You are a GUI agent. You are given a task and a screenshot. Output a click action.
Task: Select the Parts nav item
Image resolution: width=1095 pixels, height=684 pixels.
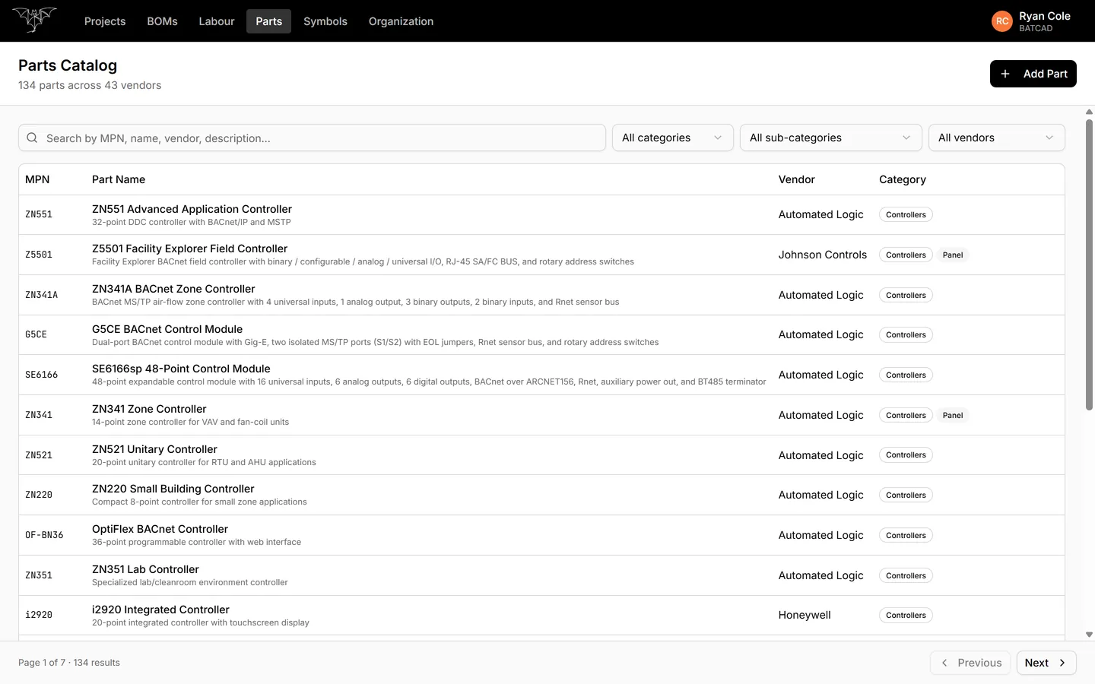click(x=268, y=21)
